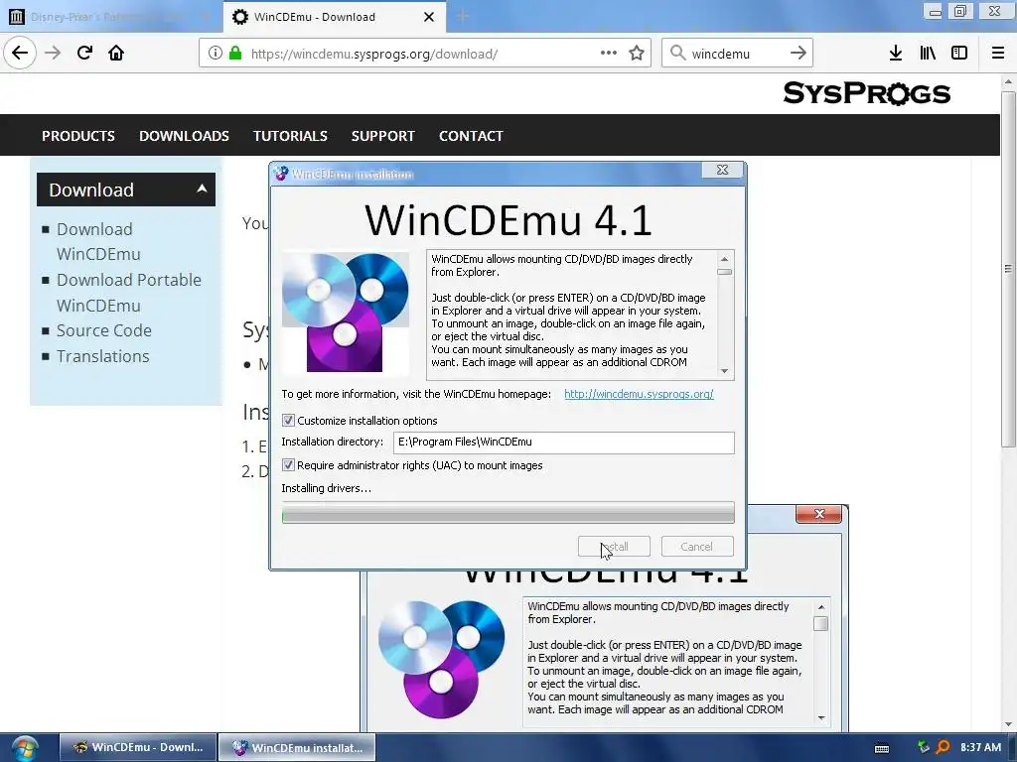Click the green network tray icon

(923, 748)
